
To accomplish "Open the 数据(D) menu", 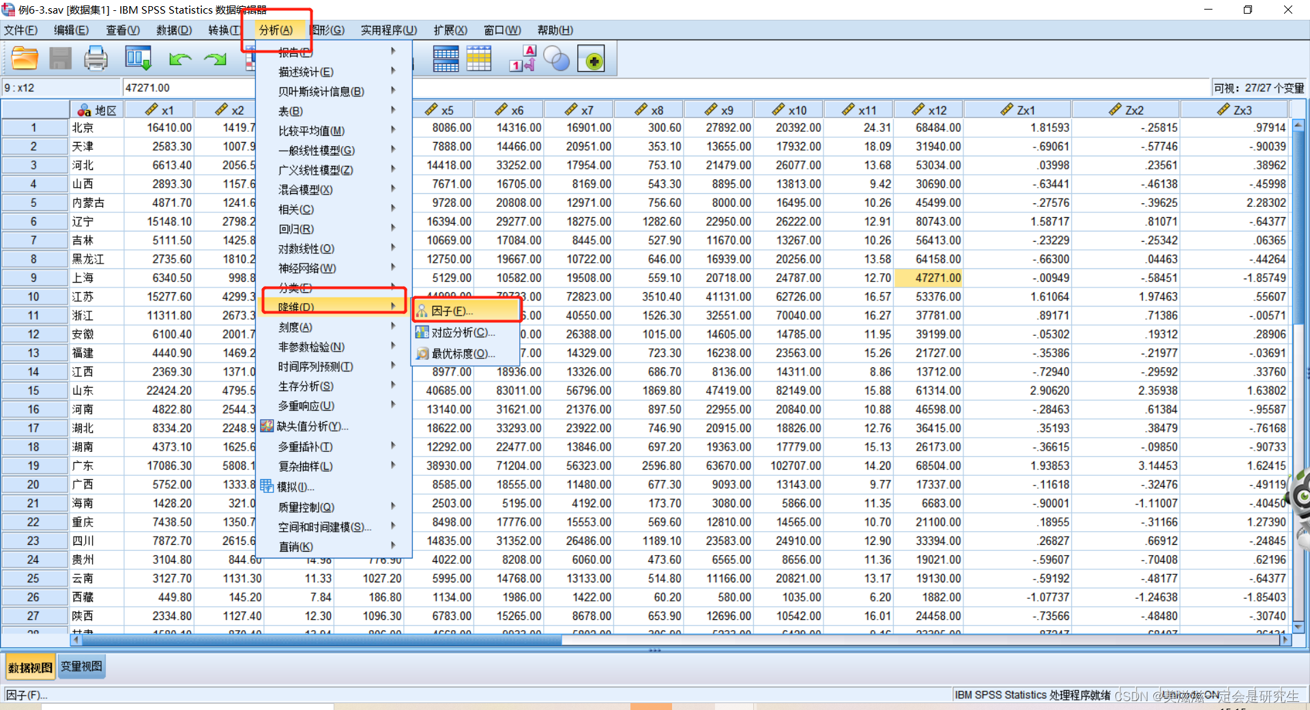I will (173, 30).
